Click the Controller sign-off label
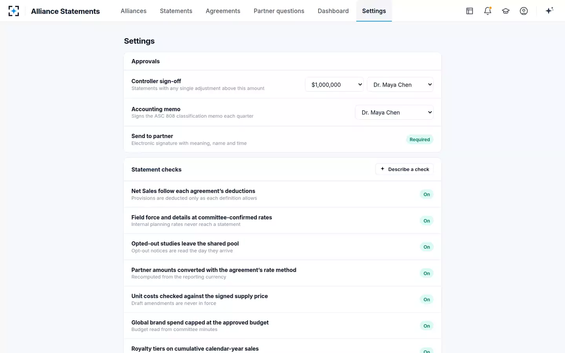This screenshot has width=565, height=353. click(x=156, y=81)
